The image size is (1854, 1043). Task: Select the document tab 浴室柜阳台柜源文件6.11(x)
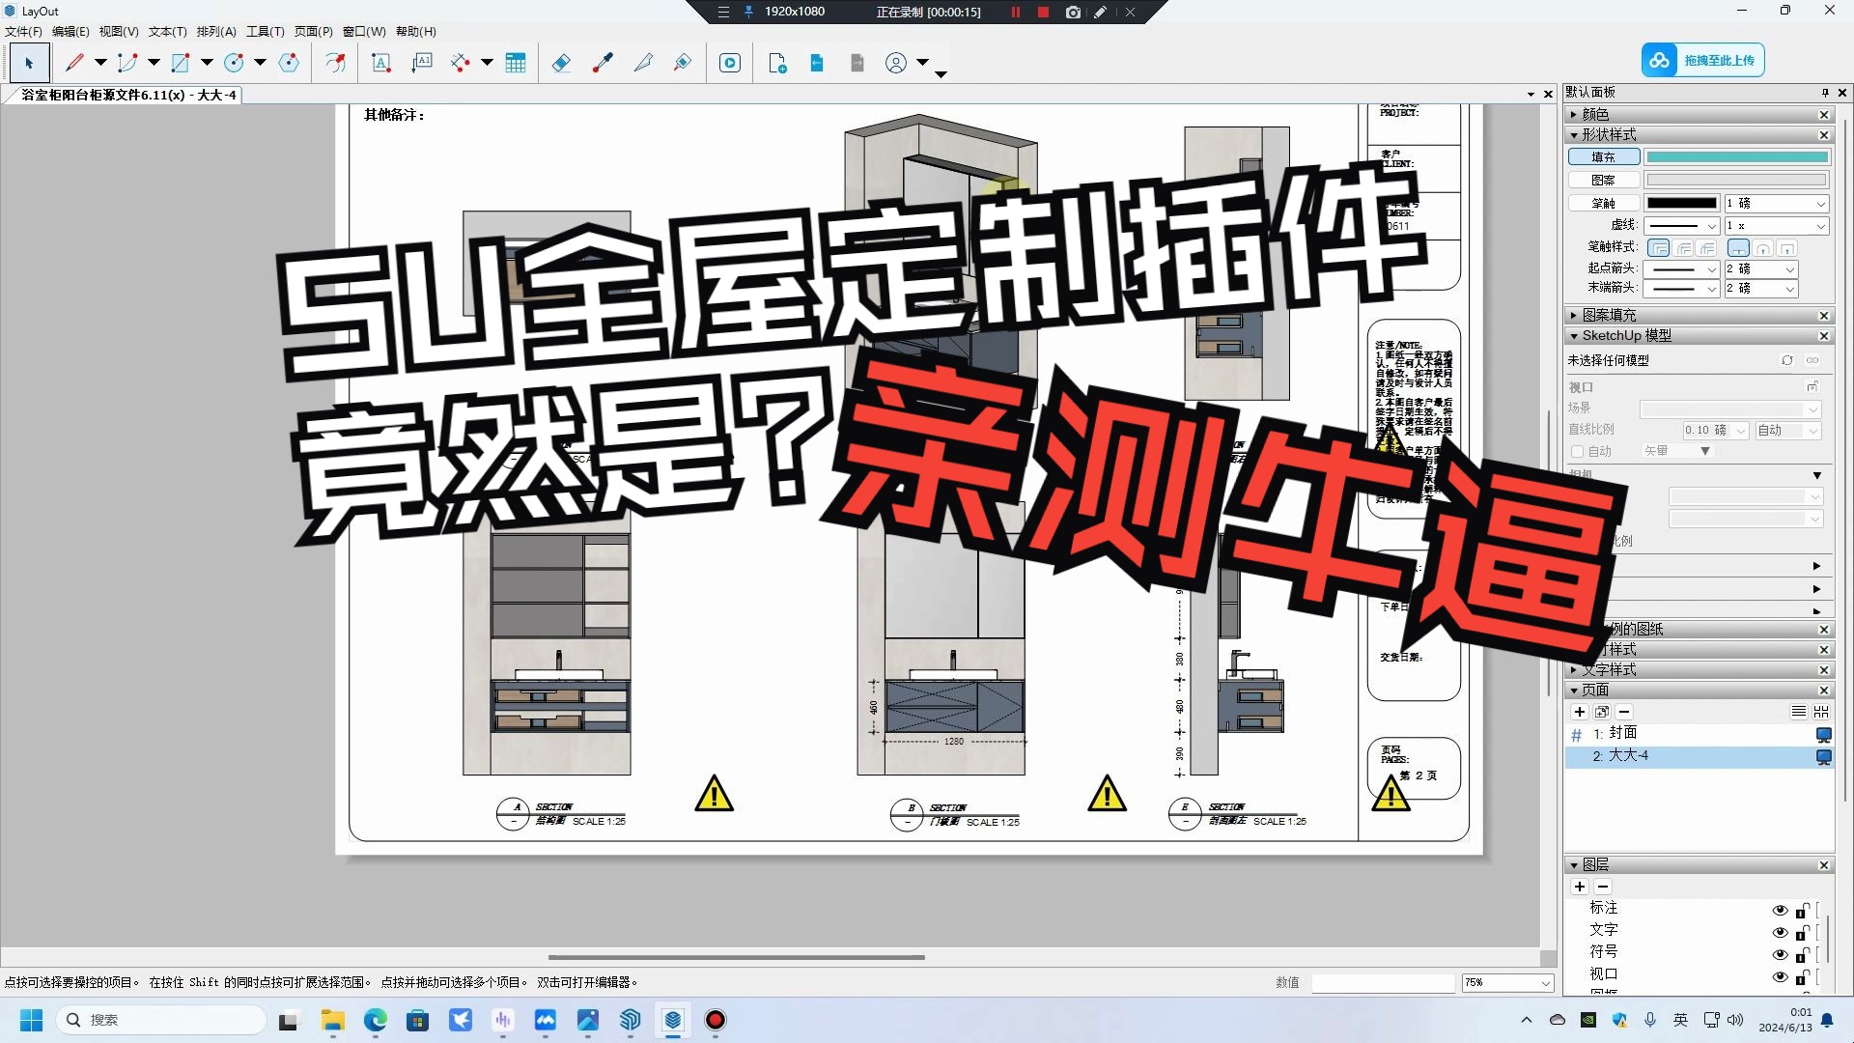tap(128, 95)
